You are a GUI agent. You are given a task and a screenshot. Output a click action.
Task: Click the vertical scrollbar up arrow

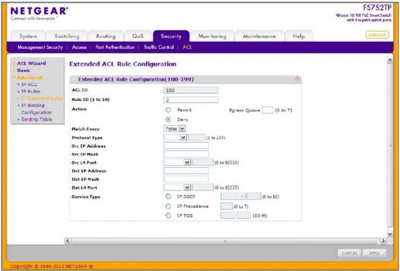(x=390, y=60)
